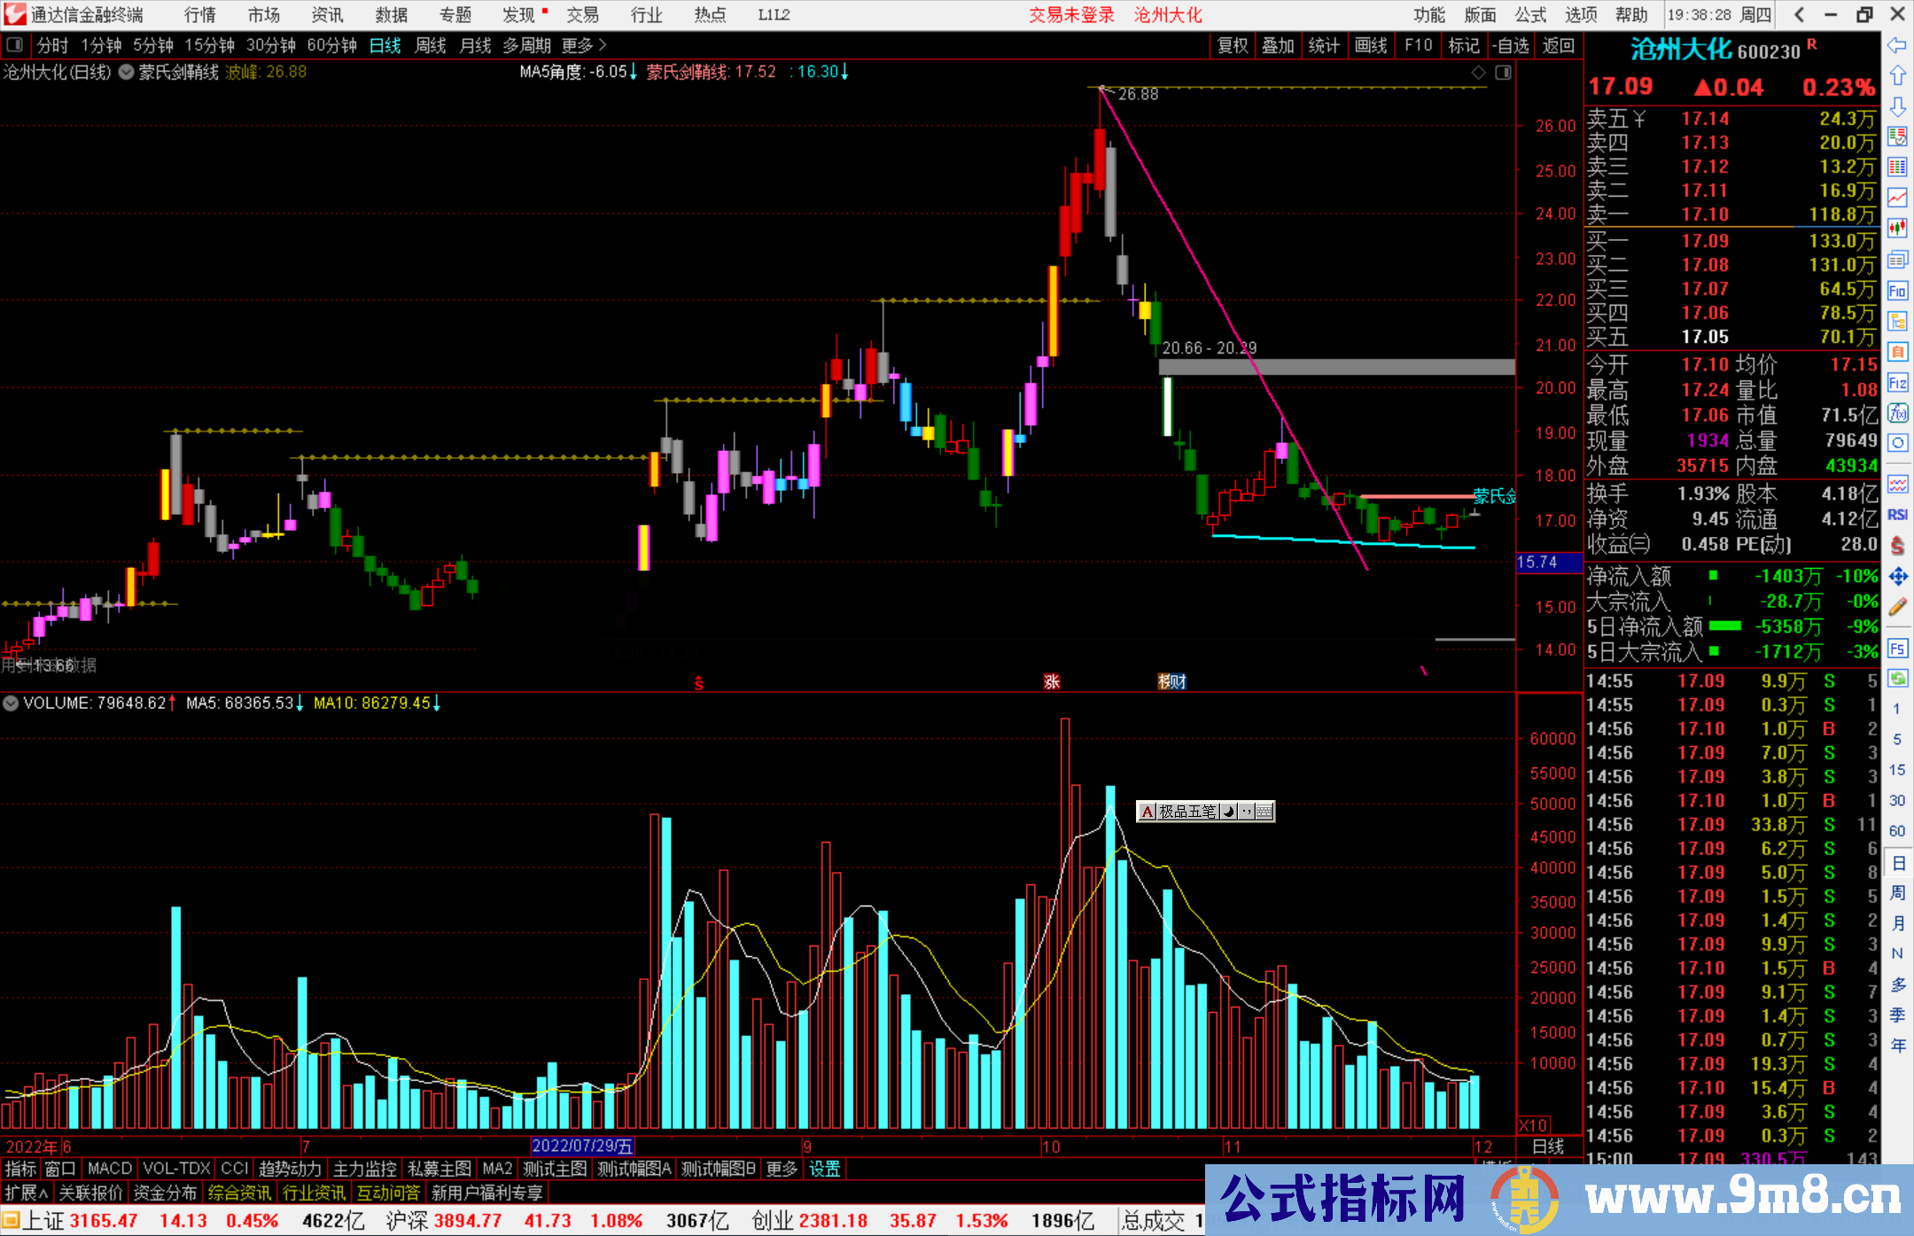Toggle the side panel icon beside 分时

(14, 45)
